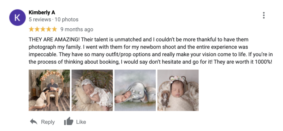Click the '10 photos' text
This screenshot has width=283, height=131.
click(67, 19)
